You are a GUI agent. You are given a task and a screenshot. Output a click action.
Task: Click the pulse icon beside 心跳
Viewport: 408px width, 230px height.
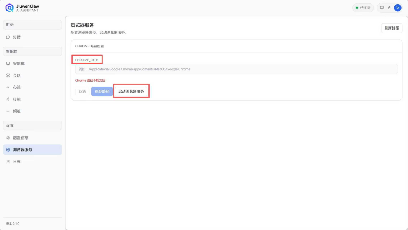8,87
